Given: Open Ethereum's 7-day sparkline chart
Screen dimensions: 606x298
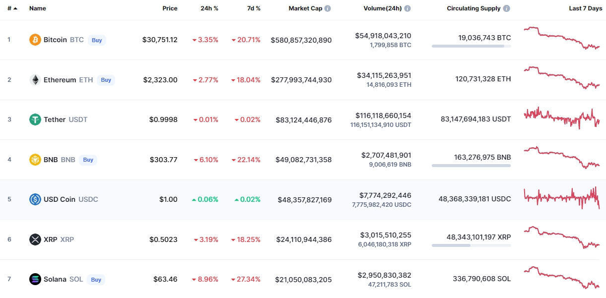Looking at the screenshot, I should pyautogui.click(x=562, y=78).
